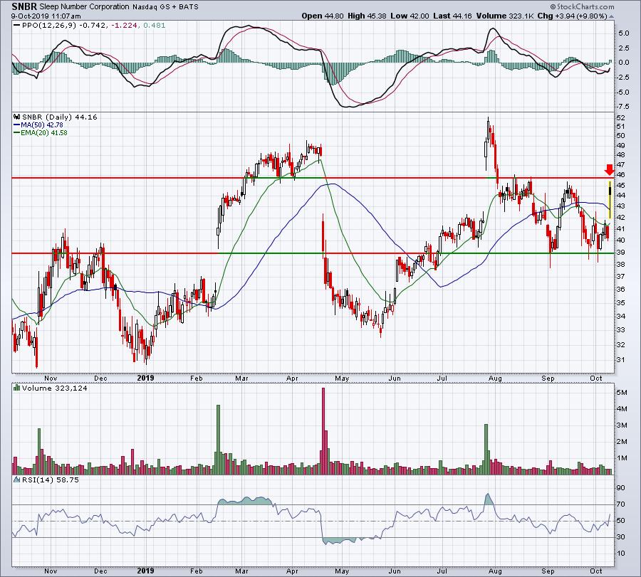Click the Oct date label beneath the RSI panel

coord(596,571)
